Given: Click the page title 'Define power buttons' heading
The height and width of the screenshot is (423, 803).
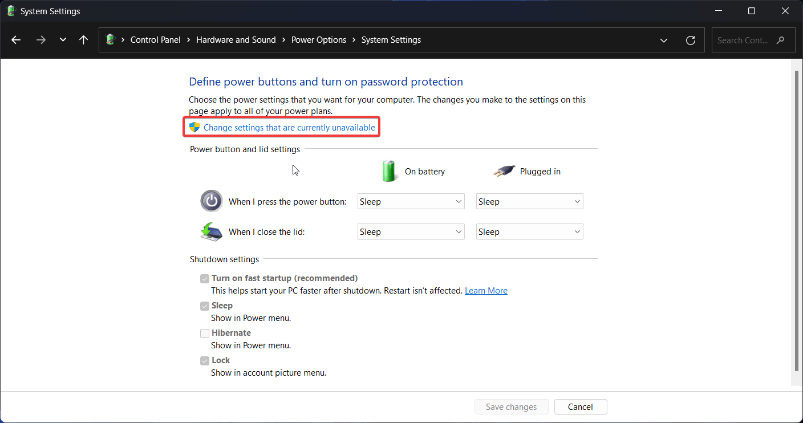Looking at the screenshot, I should (326, 82).
